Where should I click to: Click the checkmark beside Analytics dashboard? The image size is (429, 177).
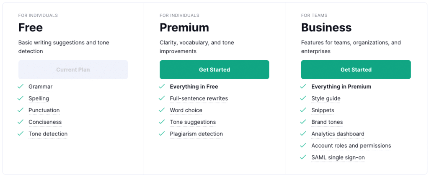coord(303,133)
